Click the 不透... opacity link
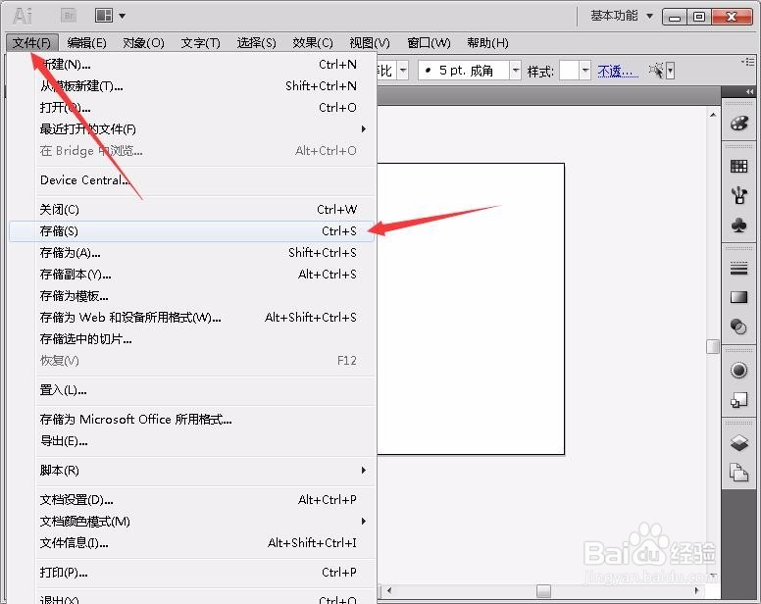761x604 pixels. tap(618, 72)
